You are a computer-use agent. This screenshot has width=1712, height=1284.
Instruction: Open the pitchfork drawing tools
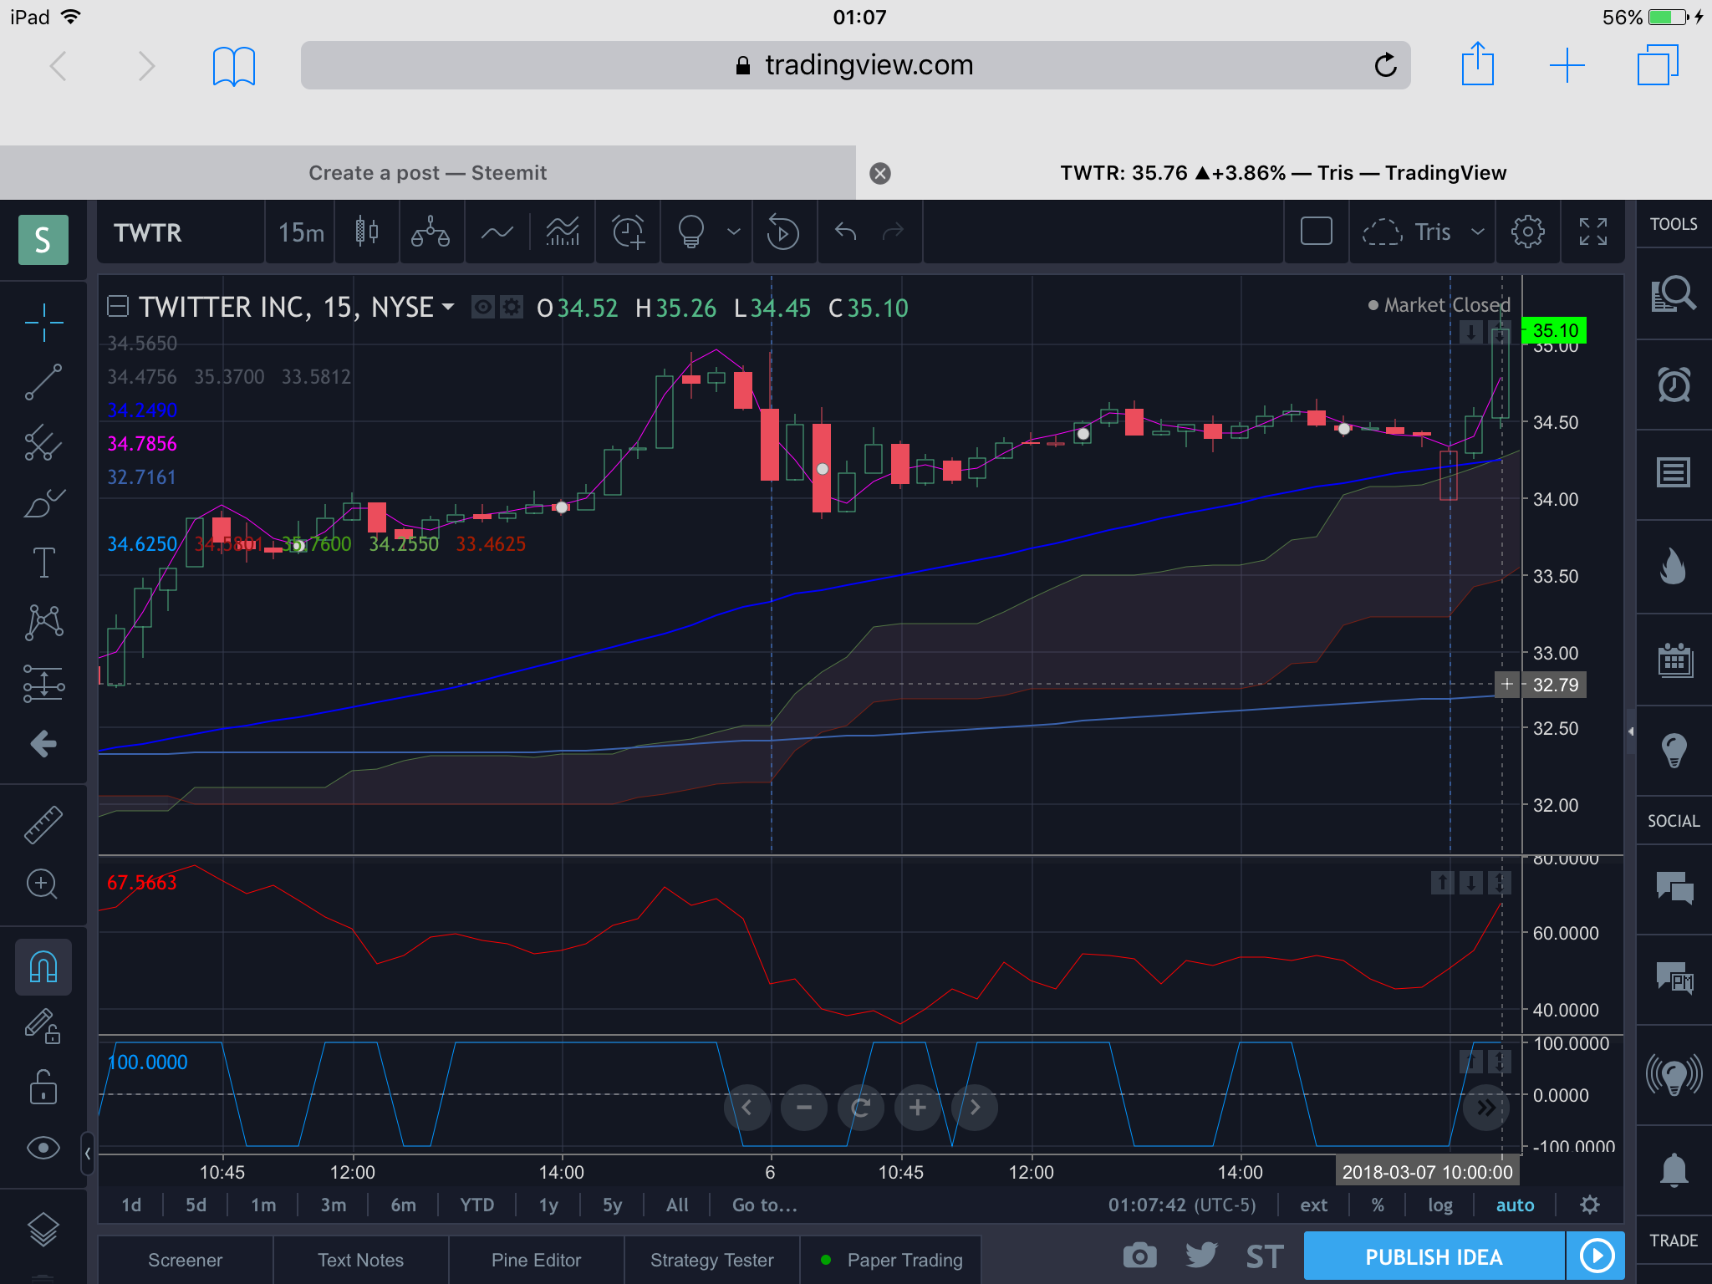[x=43, y=442]
